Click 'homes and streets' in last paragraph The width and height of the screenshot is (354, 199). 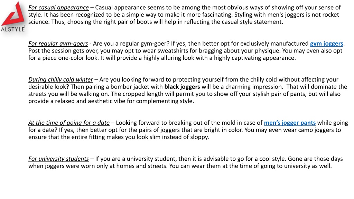click(142, 166)
